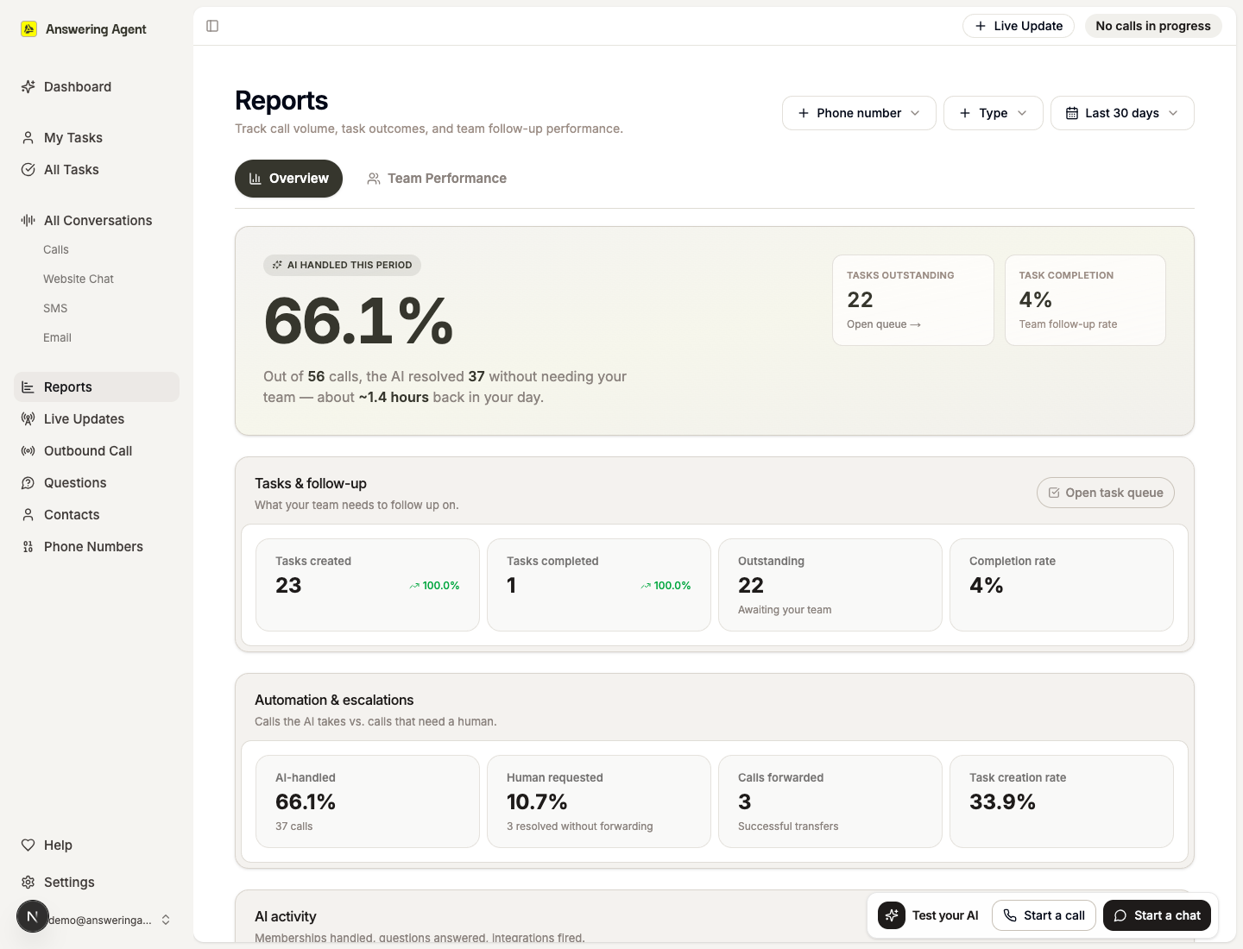Click the demo@answeringa... account email
This screenshot has height=949, width=1243.
[100, 921]
